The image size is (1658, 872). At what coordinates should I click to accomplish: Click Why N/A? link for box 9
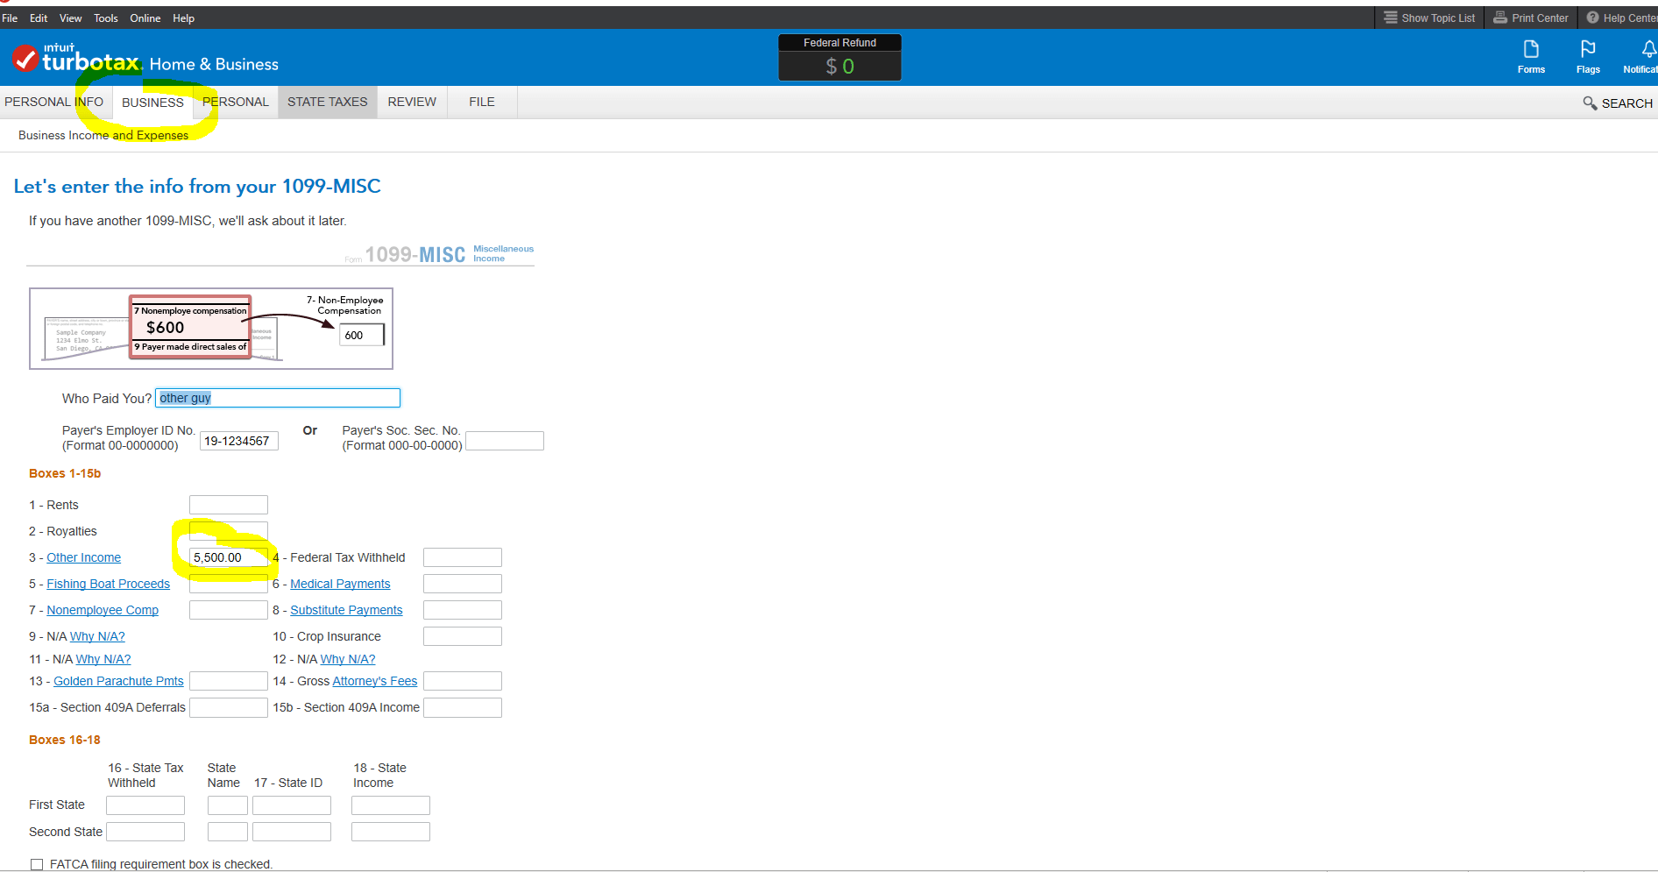point(97,636)
